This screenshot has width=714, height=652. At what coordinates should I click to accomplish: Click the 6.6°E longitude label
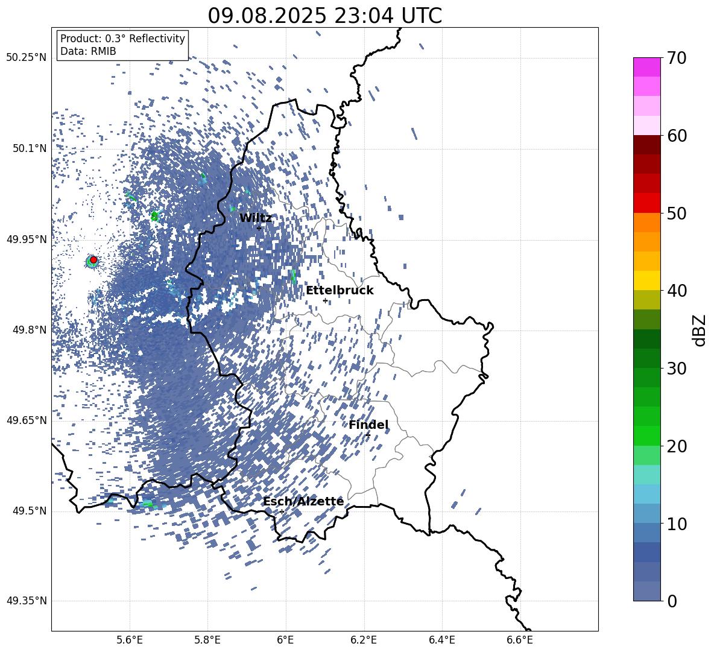[520, 640]
